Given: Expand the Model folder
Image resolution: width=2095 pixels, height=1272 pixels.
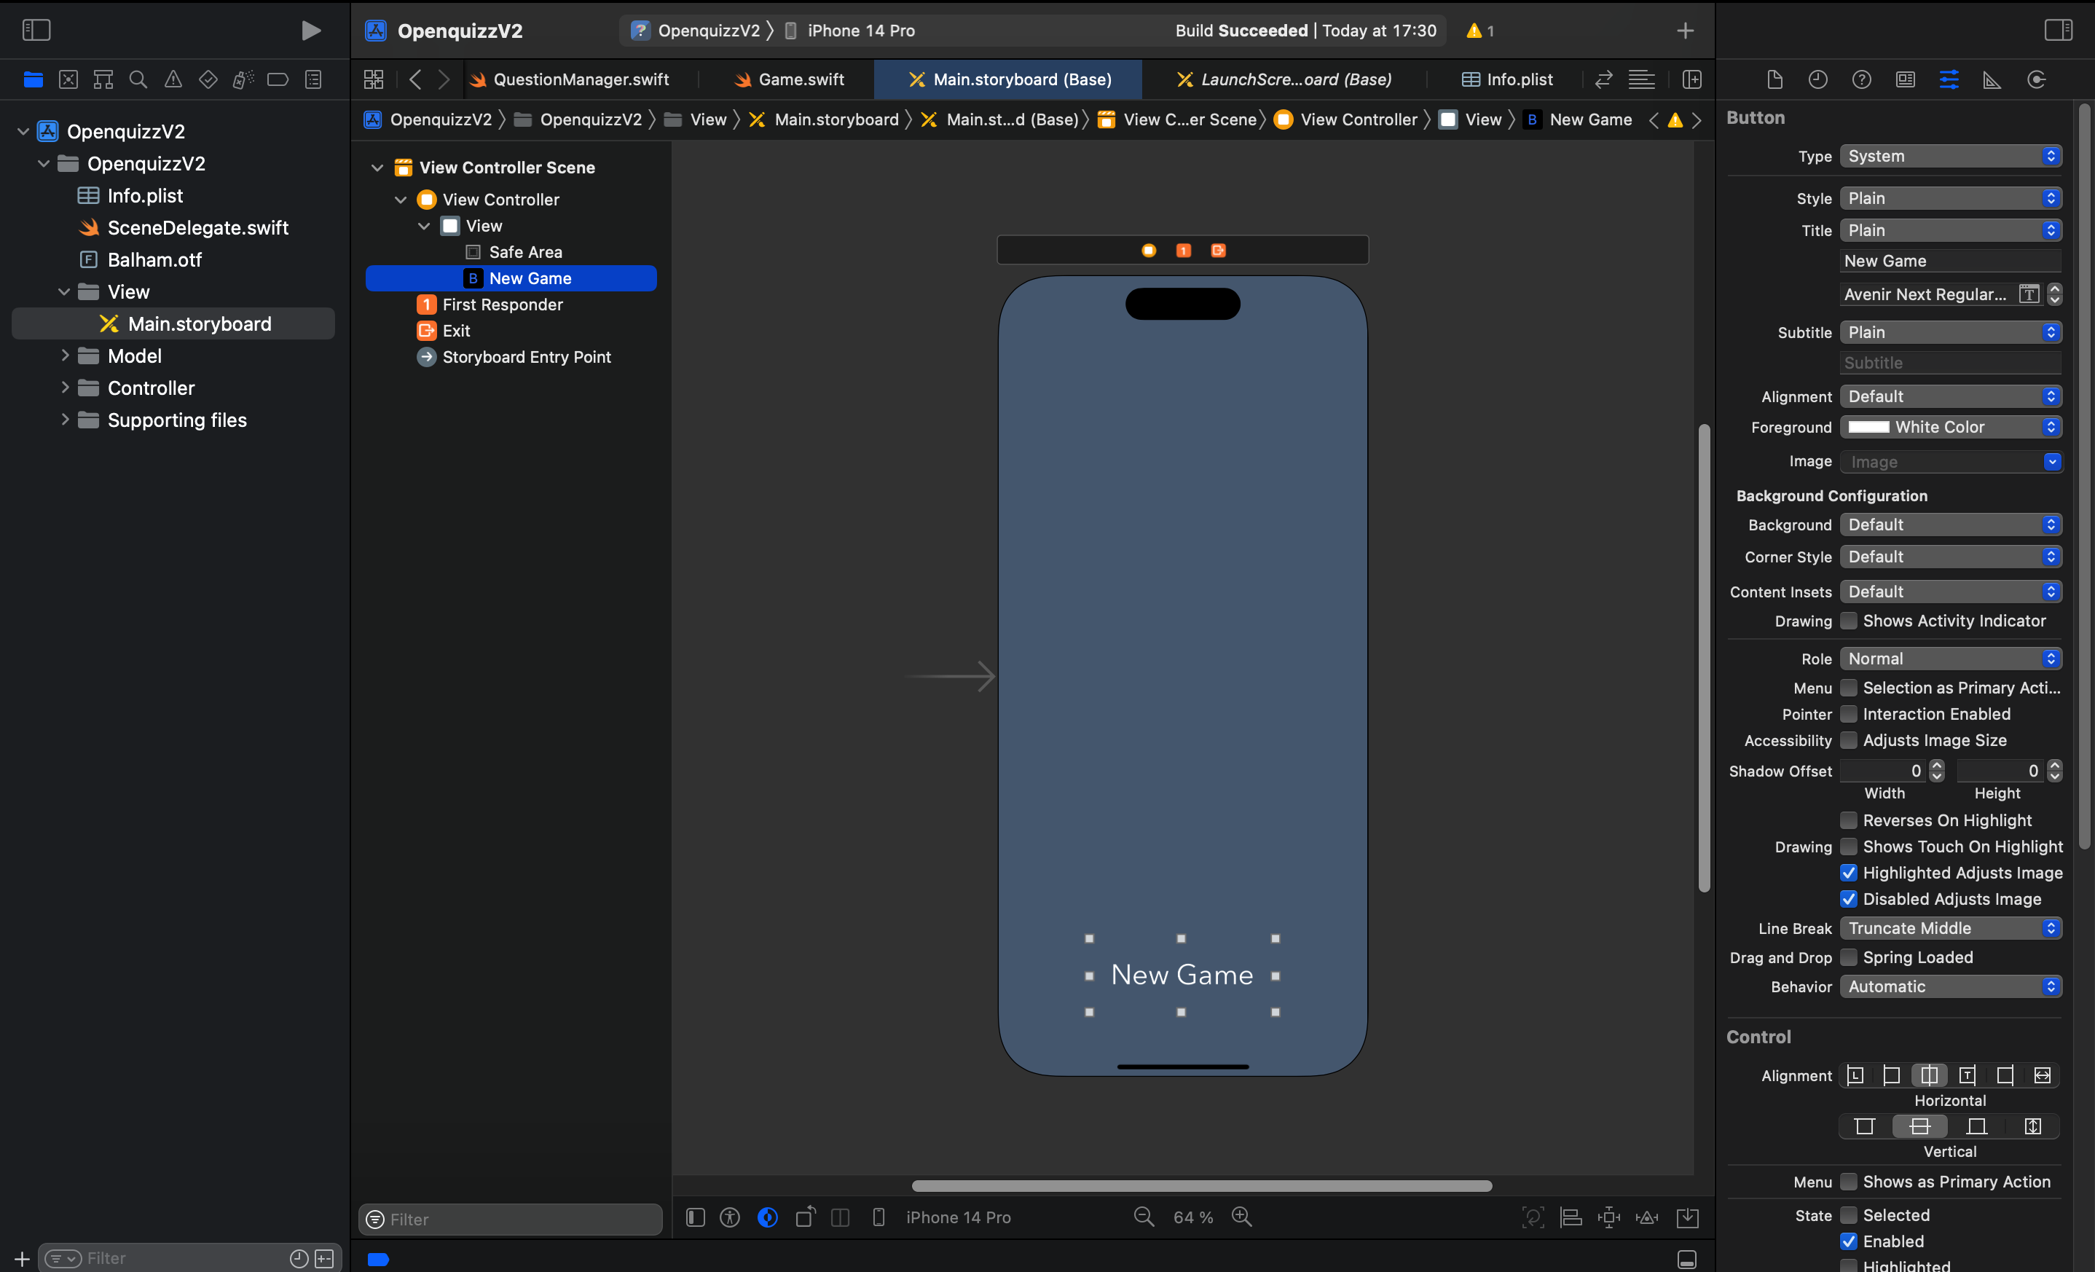Looking at the screenshot, I should (65, 356).
